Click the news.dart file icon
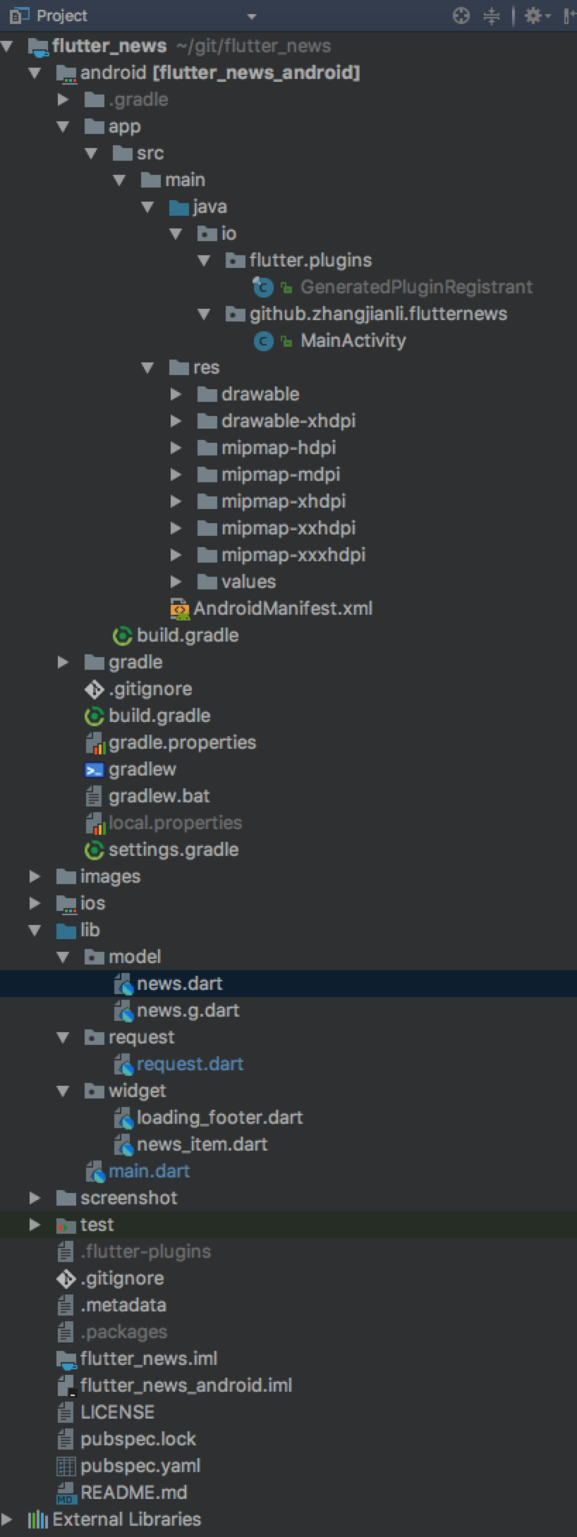 tap(123, 984)
